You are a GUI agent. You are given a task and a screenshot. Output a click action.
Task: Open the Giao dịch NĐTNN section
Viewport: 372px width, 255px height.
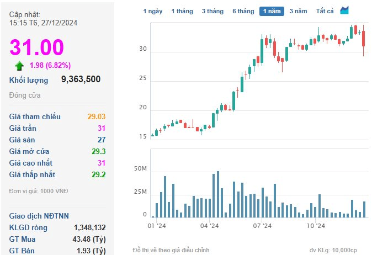[39, 216]
